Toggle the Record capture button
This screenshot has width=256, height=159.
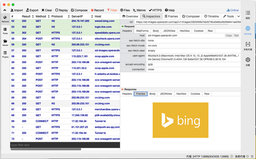[98, 10]
